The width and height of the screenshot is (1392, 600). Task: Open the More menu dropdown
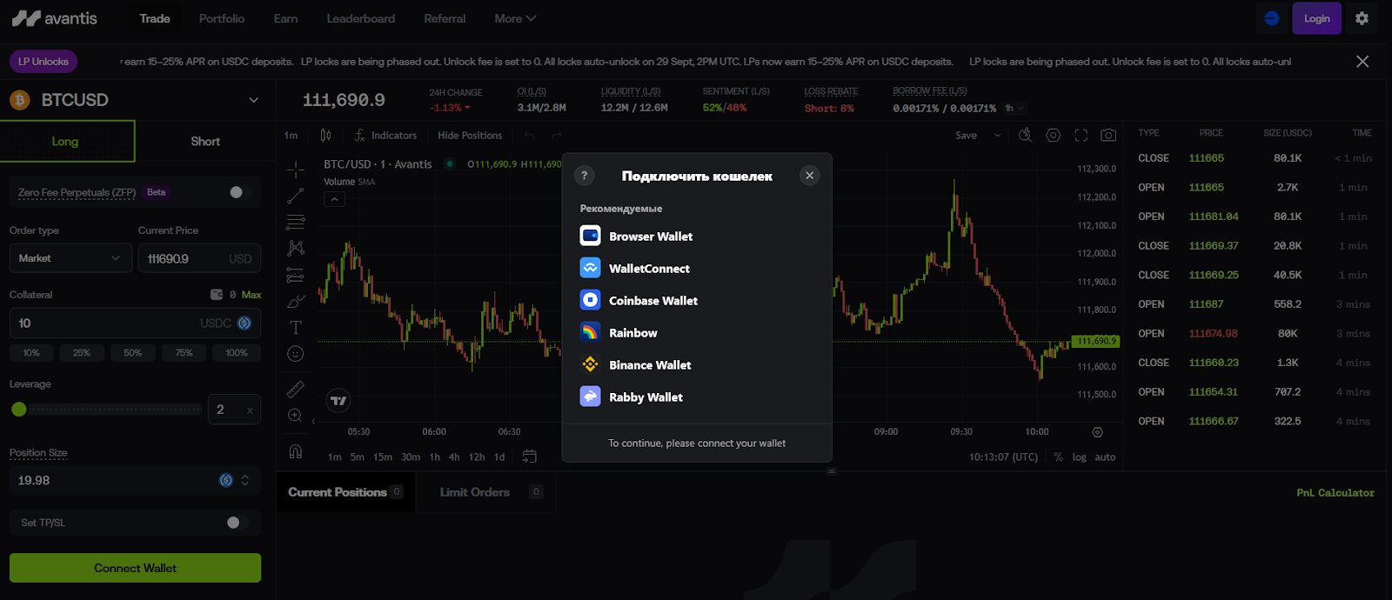(515, 18)
